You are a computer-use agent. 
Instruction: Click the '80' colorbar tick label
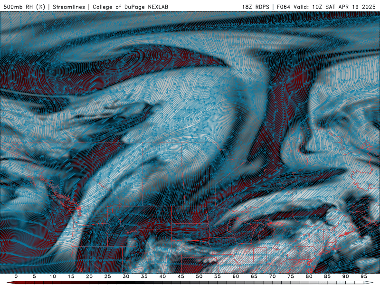click(309, 276)
